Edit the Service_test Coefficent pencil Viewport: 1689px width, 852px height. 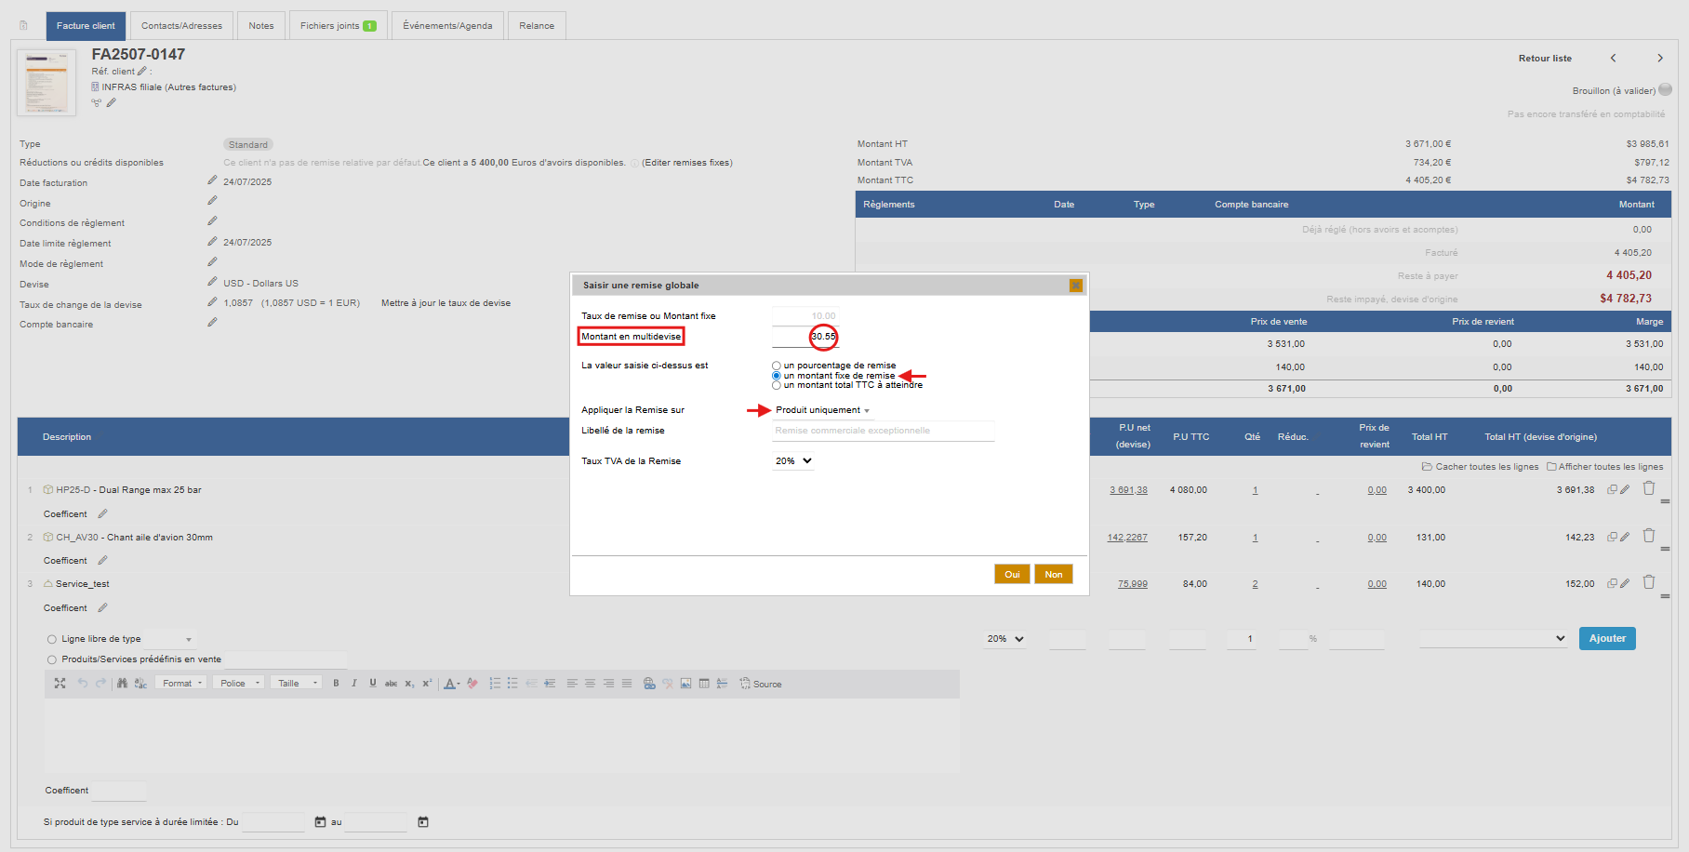102,607
